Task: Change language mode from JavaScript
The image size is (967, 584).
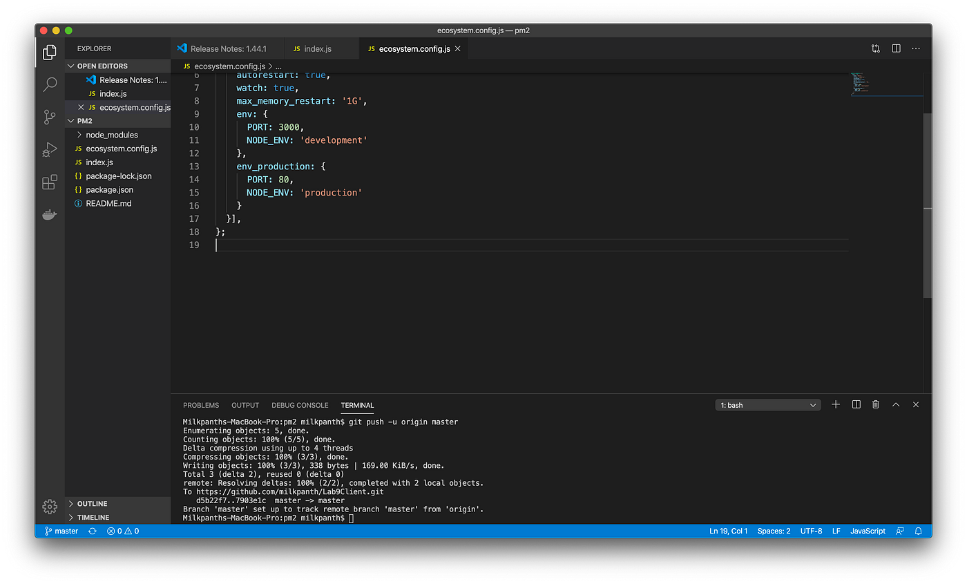Action: (x=868, y=531)
